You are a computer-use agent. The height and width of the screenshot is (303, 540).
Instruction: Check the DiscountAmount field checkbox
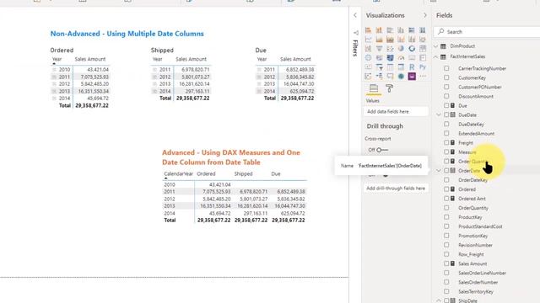point(446,96)
